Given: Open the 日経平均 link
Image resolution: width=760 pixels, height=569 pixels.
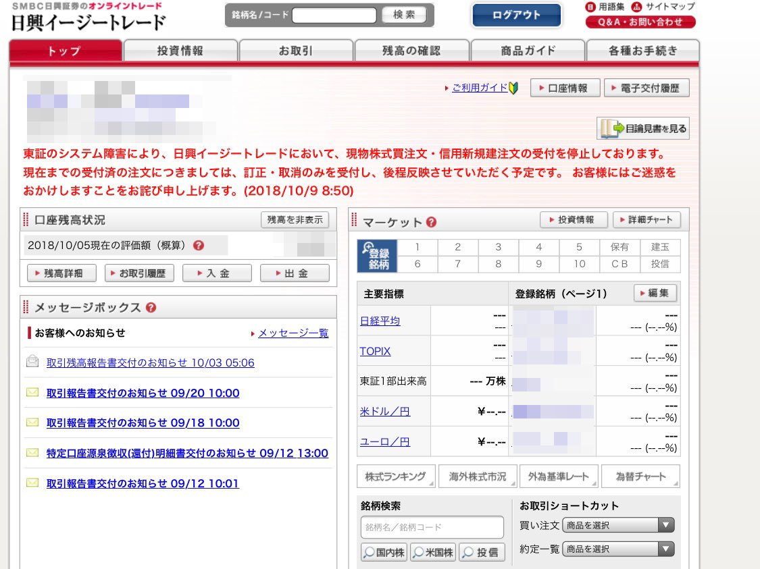Looking at the screenshot, I should (380, 321).
